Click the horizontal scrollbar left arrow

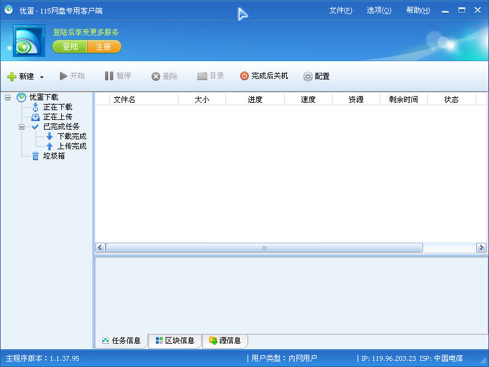coord(100,248)
